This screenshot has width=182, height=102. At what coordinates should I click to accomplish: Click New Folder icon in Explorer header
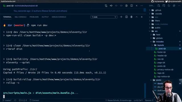[x=164, y=6]
